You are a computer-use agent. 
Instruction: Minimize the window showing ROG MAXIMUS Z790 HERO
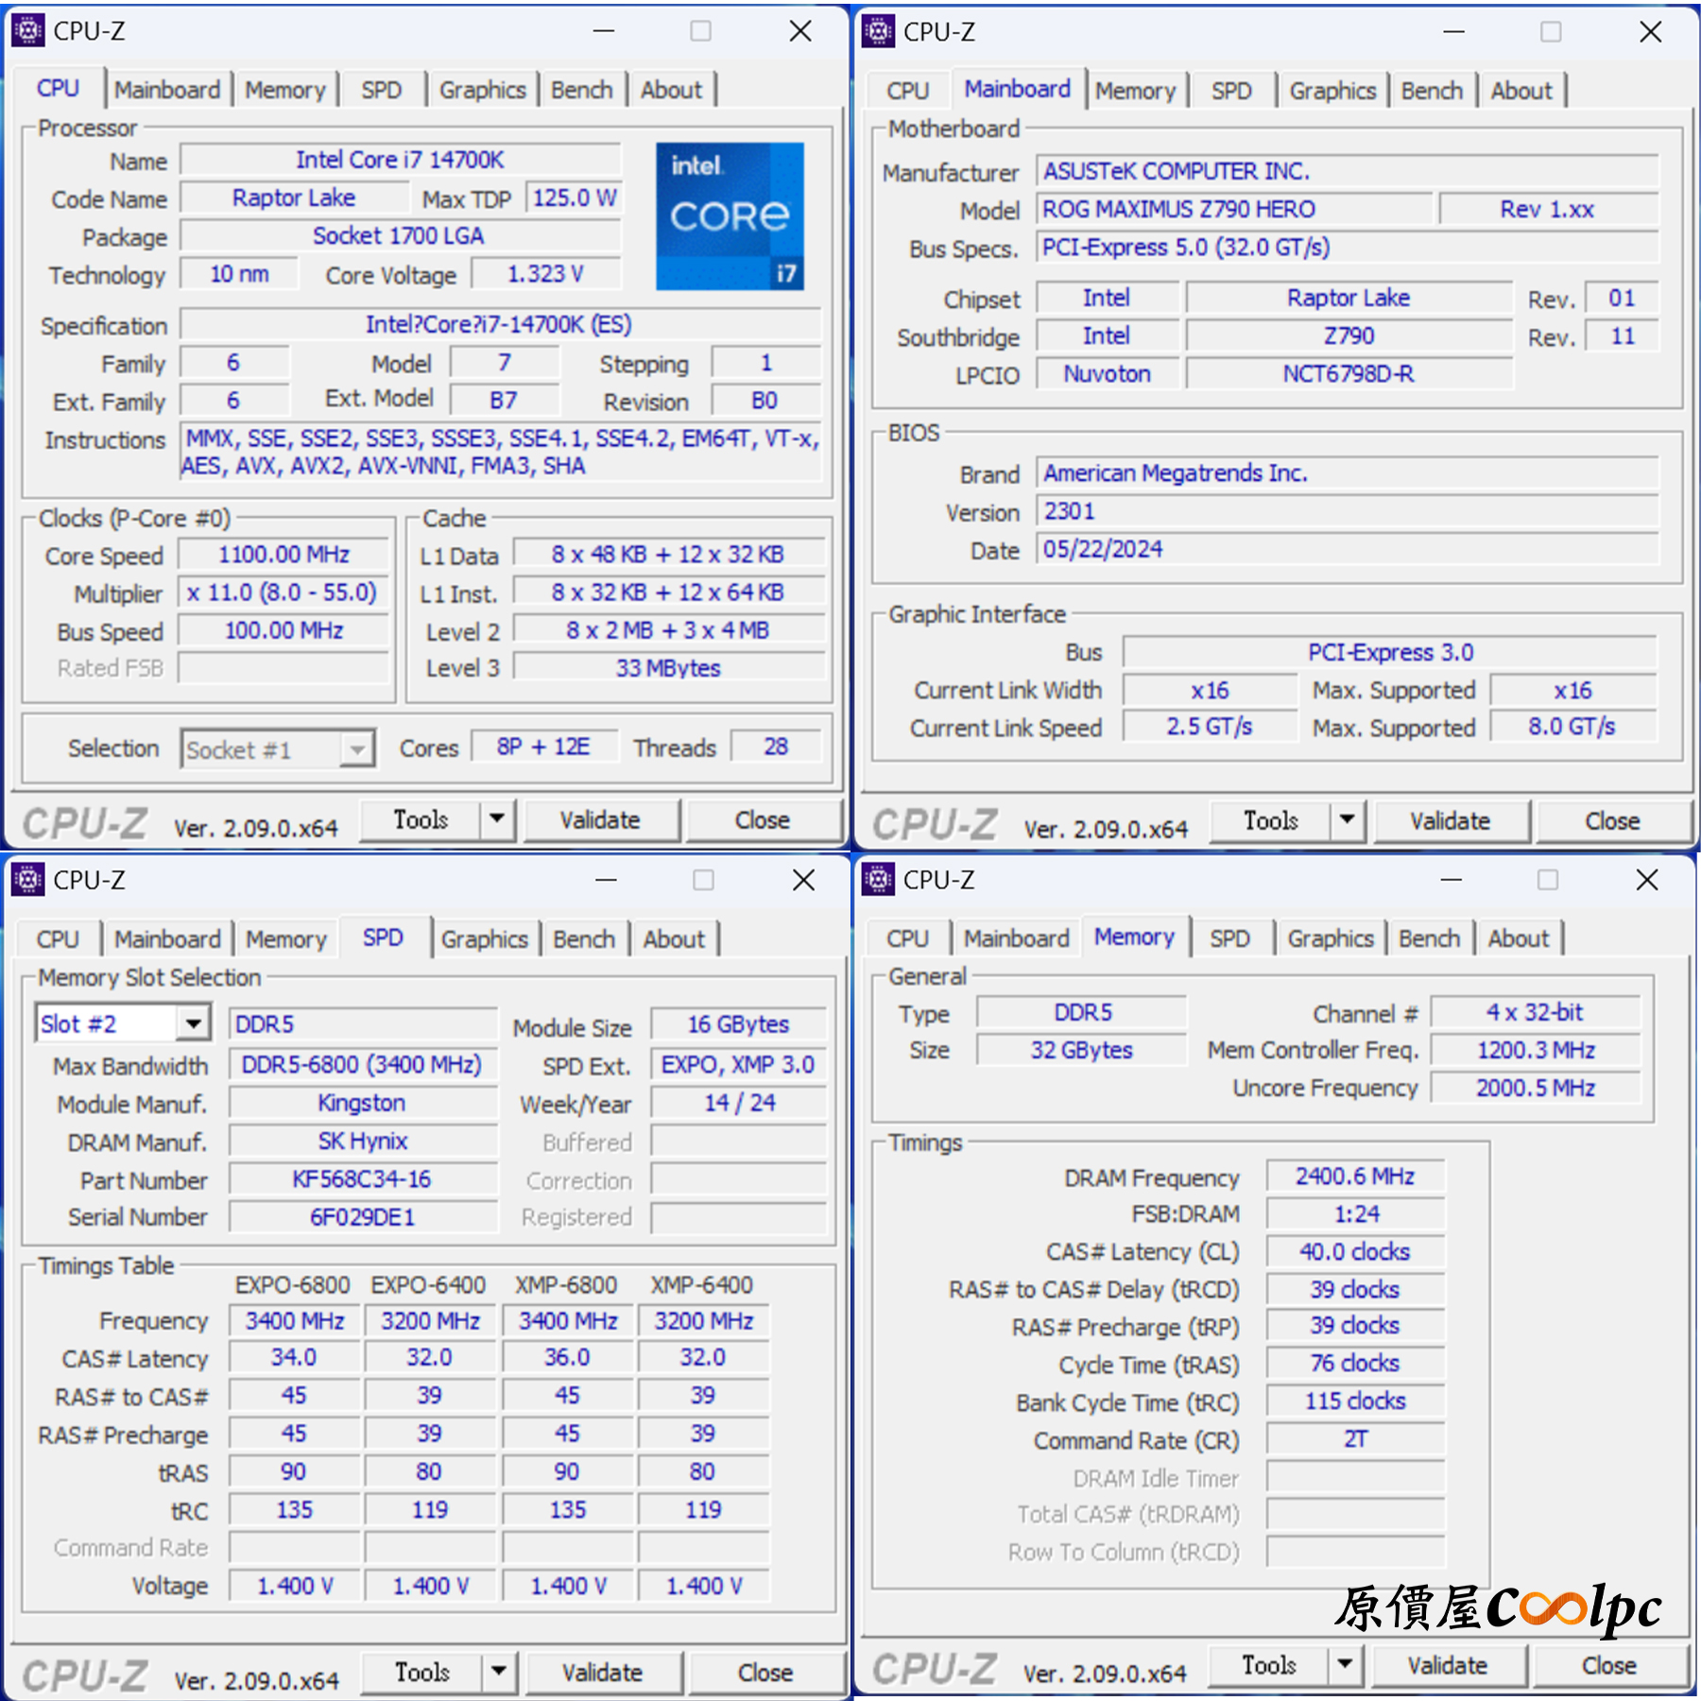1453,32
